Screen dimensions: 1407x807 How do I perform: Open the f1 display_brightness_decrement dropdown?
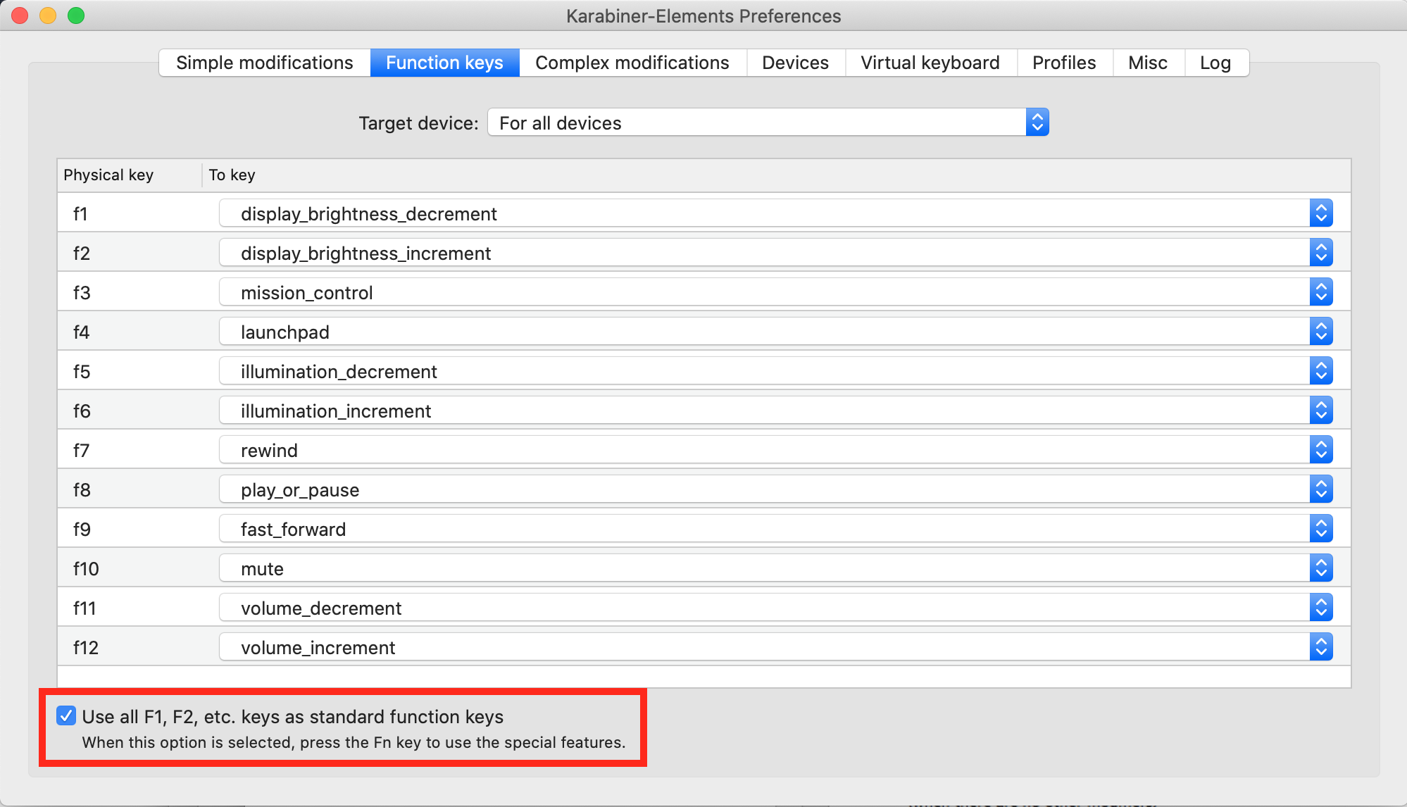776,213
